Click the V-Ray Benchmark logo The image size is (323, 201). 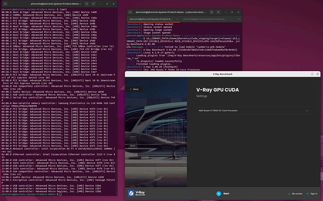pyautogui.click(x=137, y=193)
